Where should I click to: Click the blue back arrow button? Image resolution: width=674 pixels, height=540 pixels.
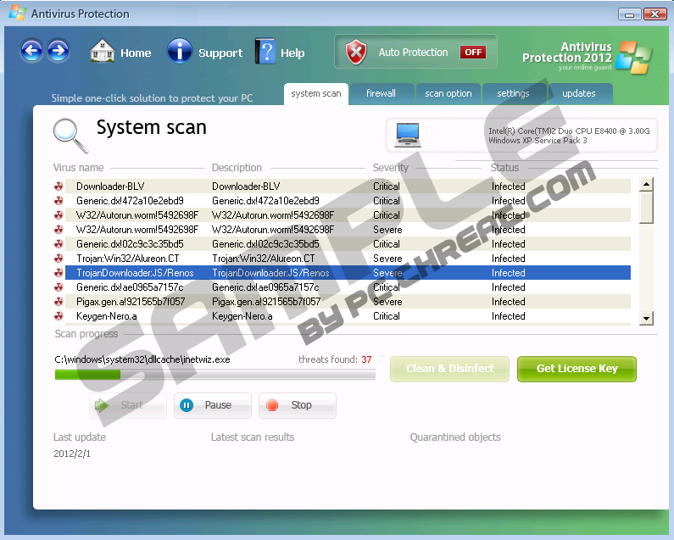pos(31,52)
